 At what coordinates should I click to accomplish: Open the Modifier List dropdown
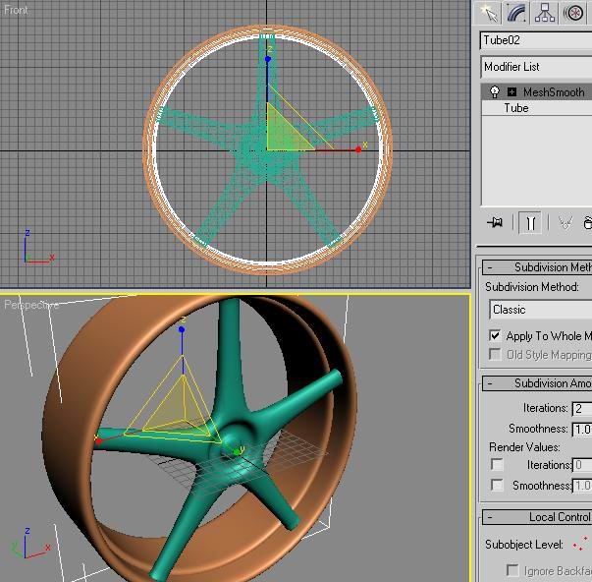tap(535, 67)
